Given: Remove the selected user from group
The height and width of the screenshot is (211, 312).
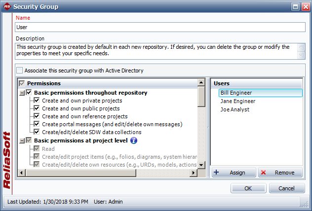Looking at the screenshot, I should pos(279,173).
